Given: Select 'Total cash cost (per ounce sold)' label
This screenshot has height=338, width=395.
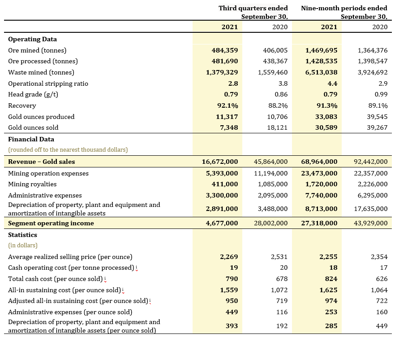Looking at the screenshot, I should coord(56,279).
